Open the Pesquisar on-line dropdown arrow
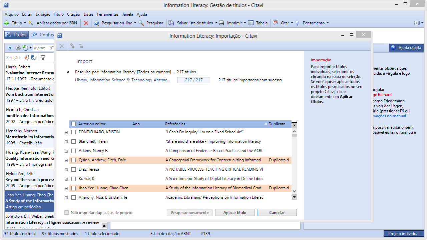Image resolution: width=427 pixels, height=240 pixels. (135, 23)
